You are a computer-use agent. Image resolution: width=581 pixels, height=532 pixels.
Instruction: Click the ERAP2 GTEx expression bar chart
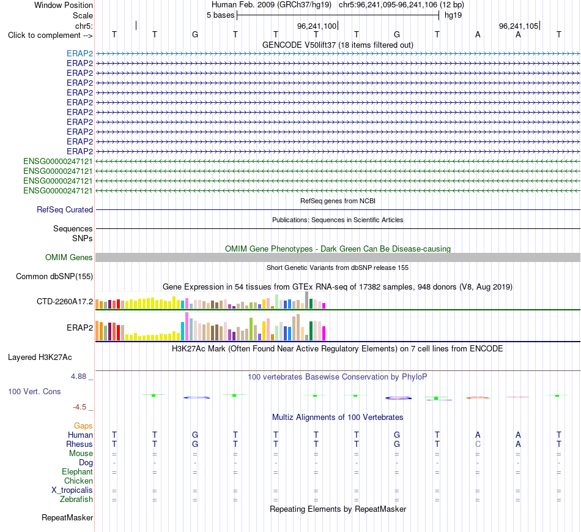210,326
